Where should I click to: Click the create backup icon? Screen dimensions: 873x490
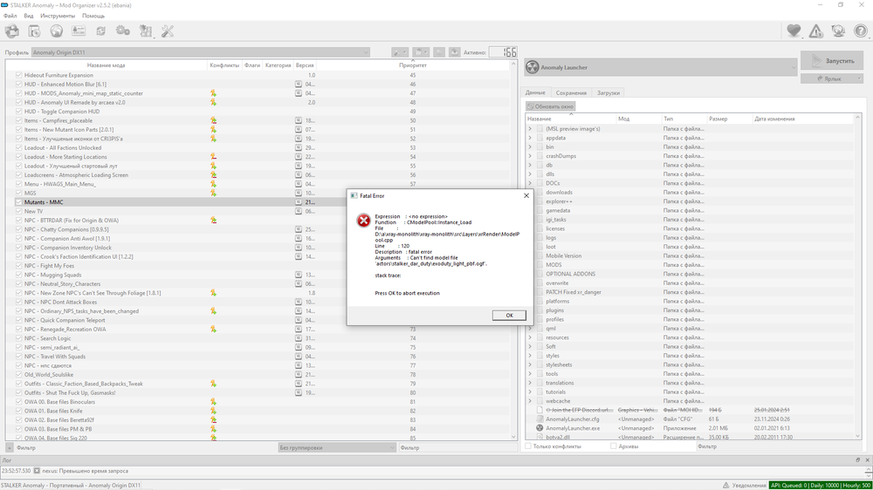455,52
